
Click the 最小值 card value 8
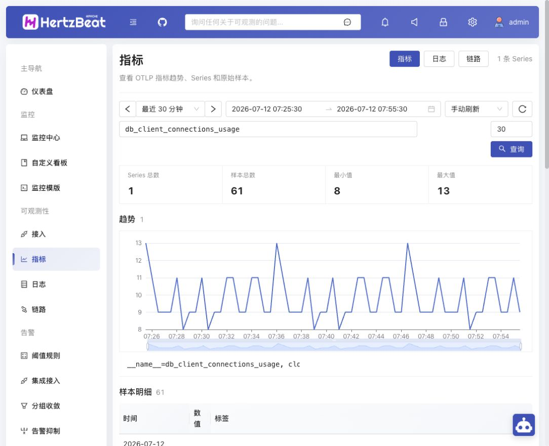tap(337, 191)
